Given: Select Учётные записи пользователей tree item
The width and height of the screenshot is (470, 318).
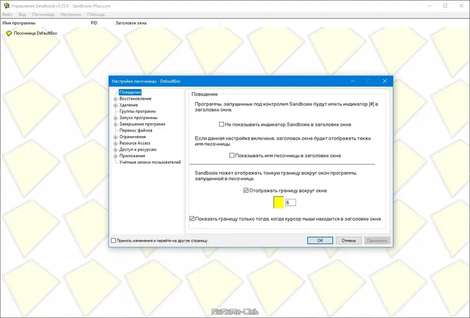Looking at the screenshot, I should [x=150, y=163].
